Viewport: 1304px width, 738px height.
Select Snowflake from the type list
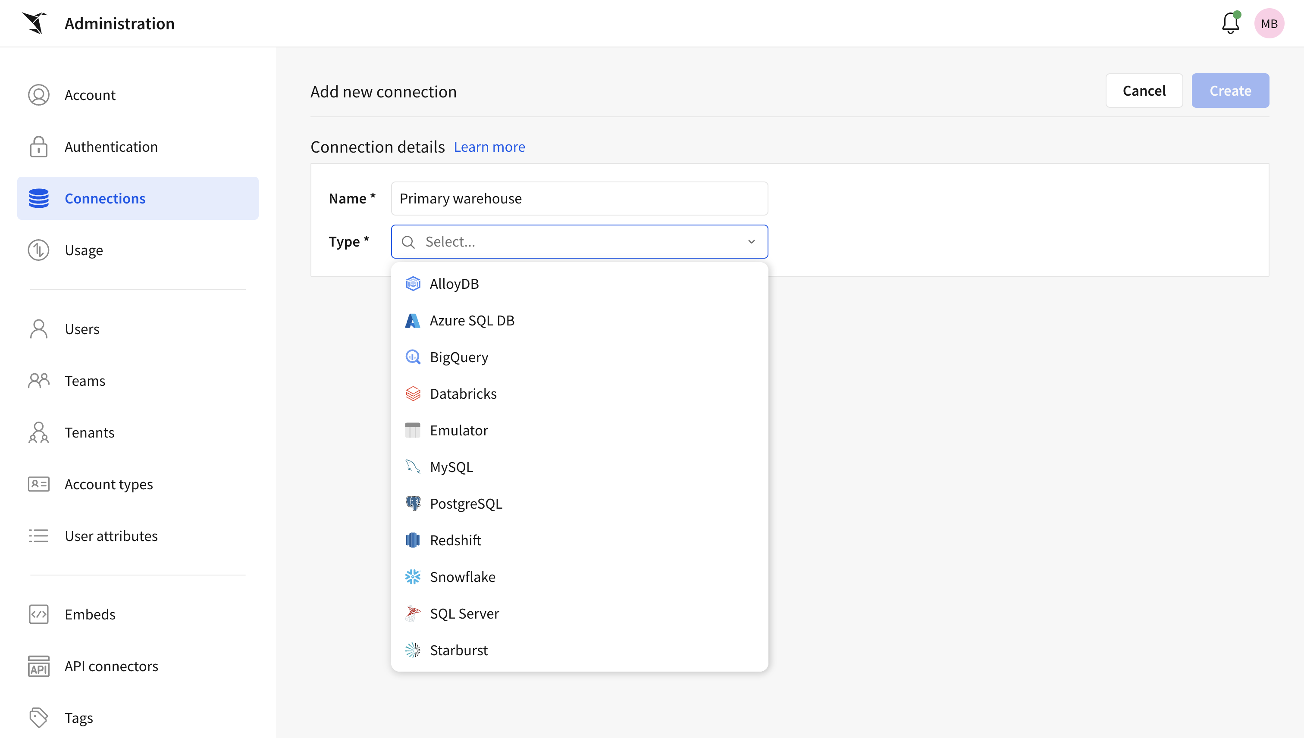click(462, 577)
